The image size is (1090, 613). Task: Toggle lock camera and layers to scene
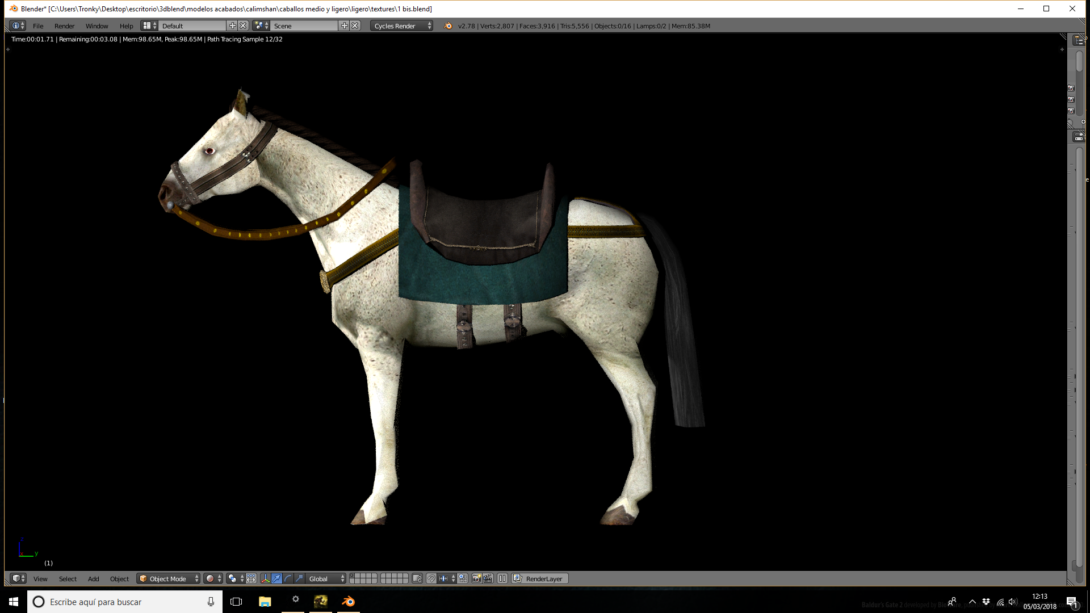point(417,578)
